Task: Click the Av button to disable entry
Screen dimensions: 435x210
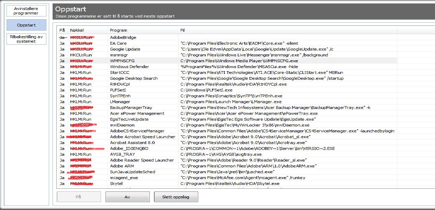Action: pyautogui.click(x=127, y=197)
